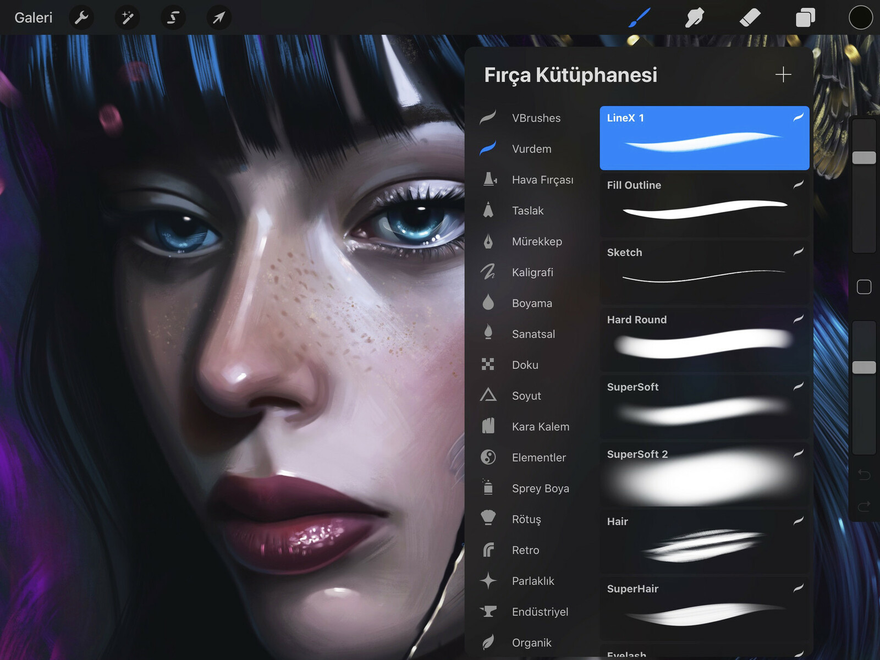Select the Smudge tool
Image resolution: width=880 pixels, height=660 pixels.
[x=695, y=18]
